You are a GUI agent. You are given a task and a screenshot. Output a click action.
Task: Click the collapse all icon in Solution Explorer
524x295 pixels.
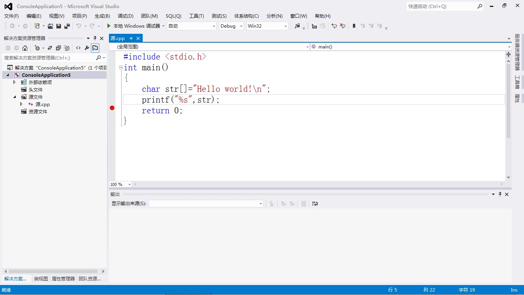point(58,48)
